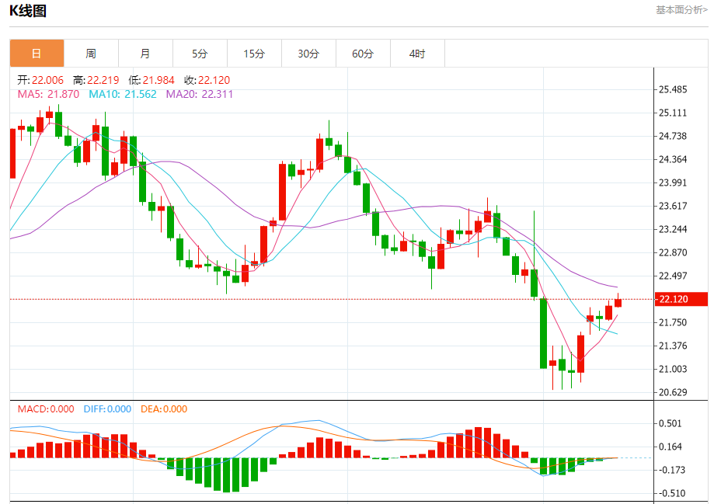Open the 基本面分析 link
This screenshot has height=504, width=714.
[x=681, y=10]
